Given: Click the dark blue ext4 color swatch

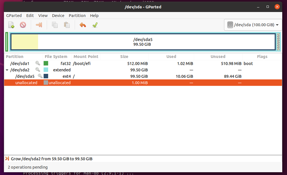Looking at the screenshot, I should coord(46,76).
